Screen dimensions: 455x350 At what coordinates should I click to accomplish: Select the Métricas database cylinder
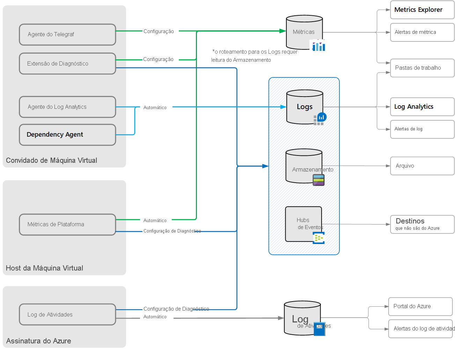pyautogui.click(x=304, y=32)
